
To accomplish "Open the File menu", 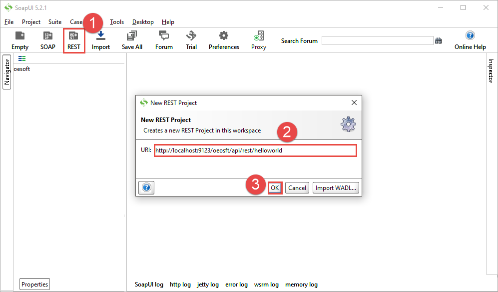I will tap(9, 22).
